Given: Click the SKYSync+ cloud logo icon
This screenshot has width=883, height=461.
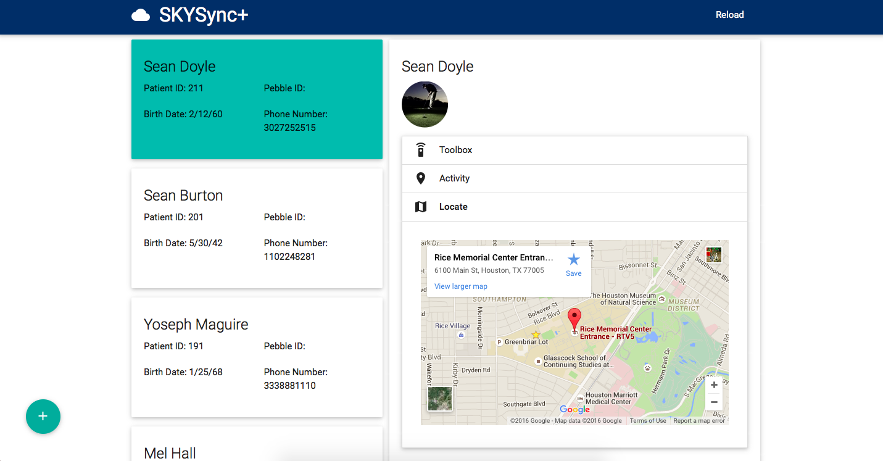Looking at the screenshot, I should point(141,15).
